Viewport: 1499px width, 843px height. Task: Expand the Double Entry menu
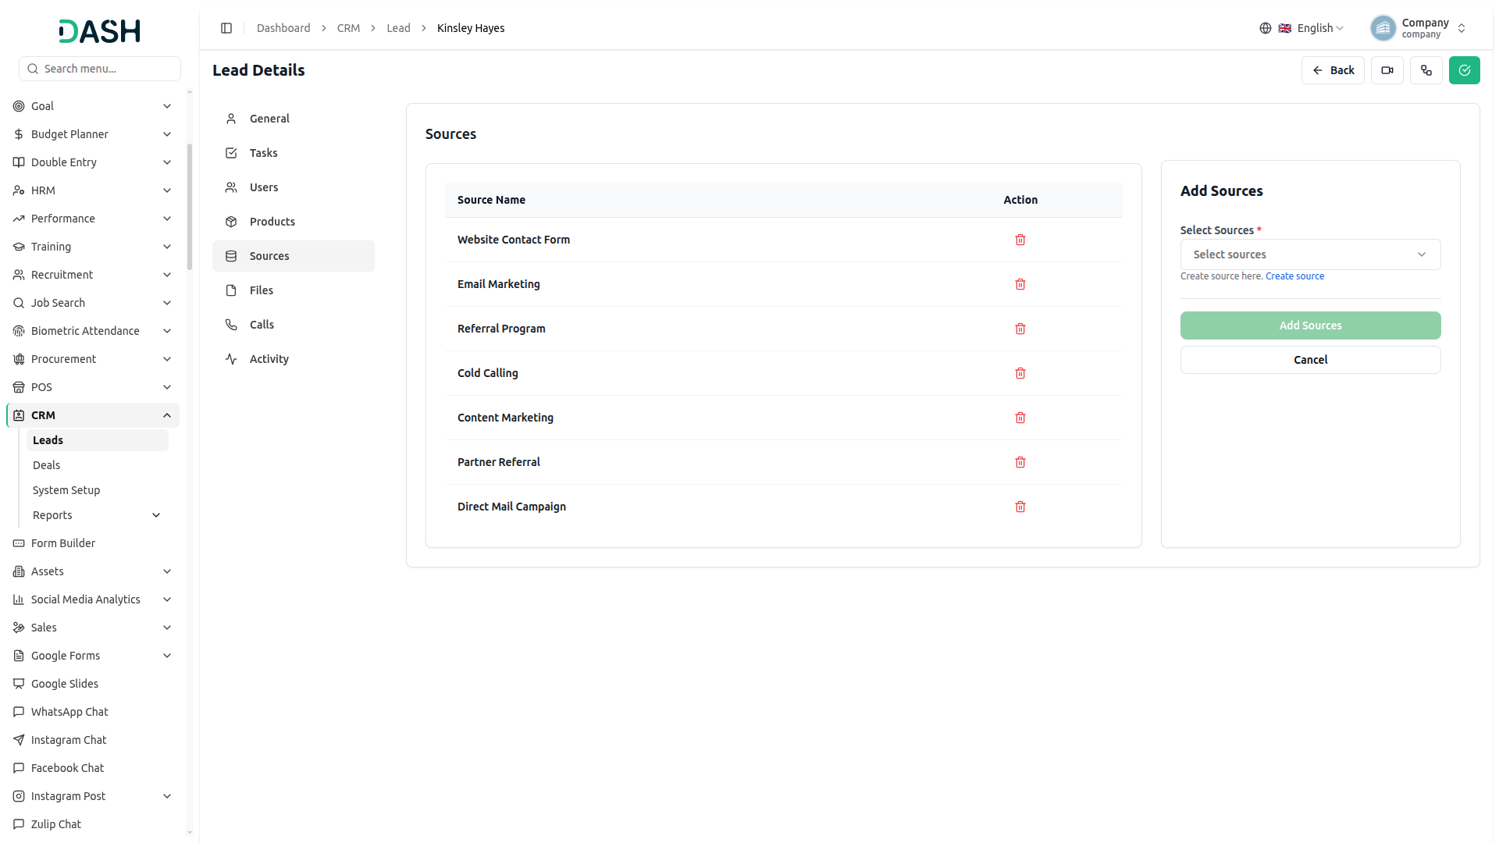click(x=94, y=162)
